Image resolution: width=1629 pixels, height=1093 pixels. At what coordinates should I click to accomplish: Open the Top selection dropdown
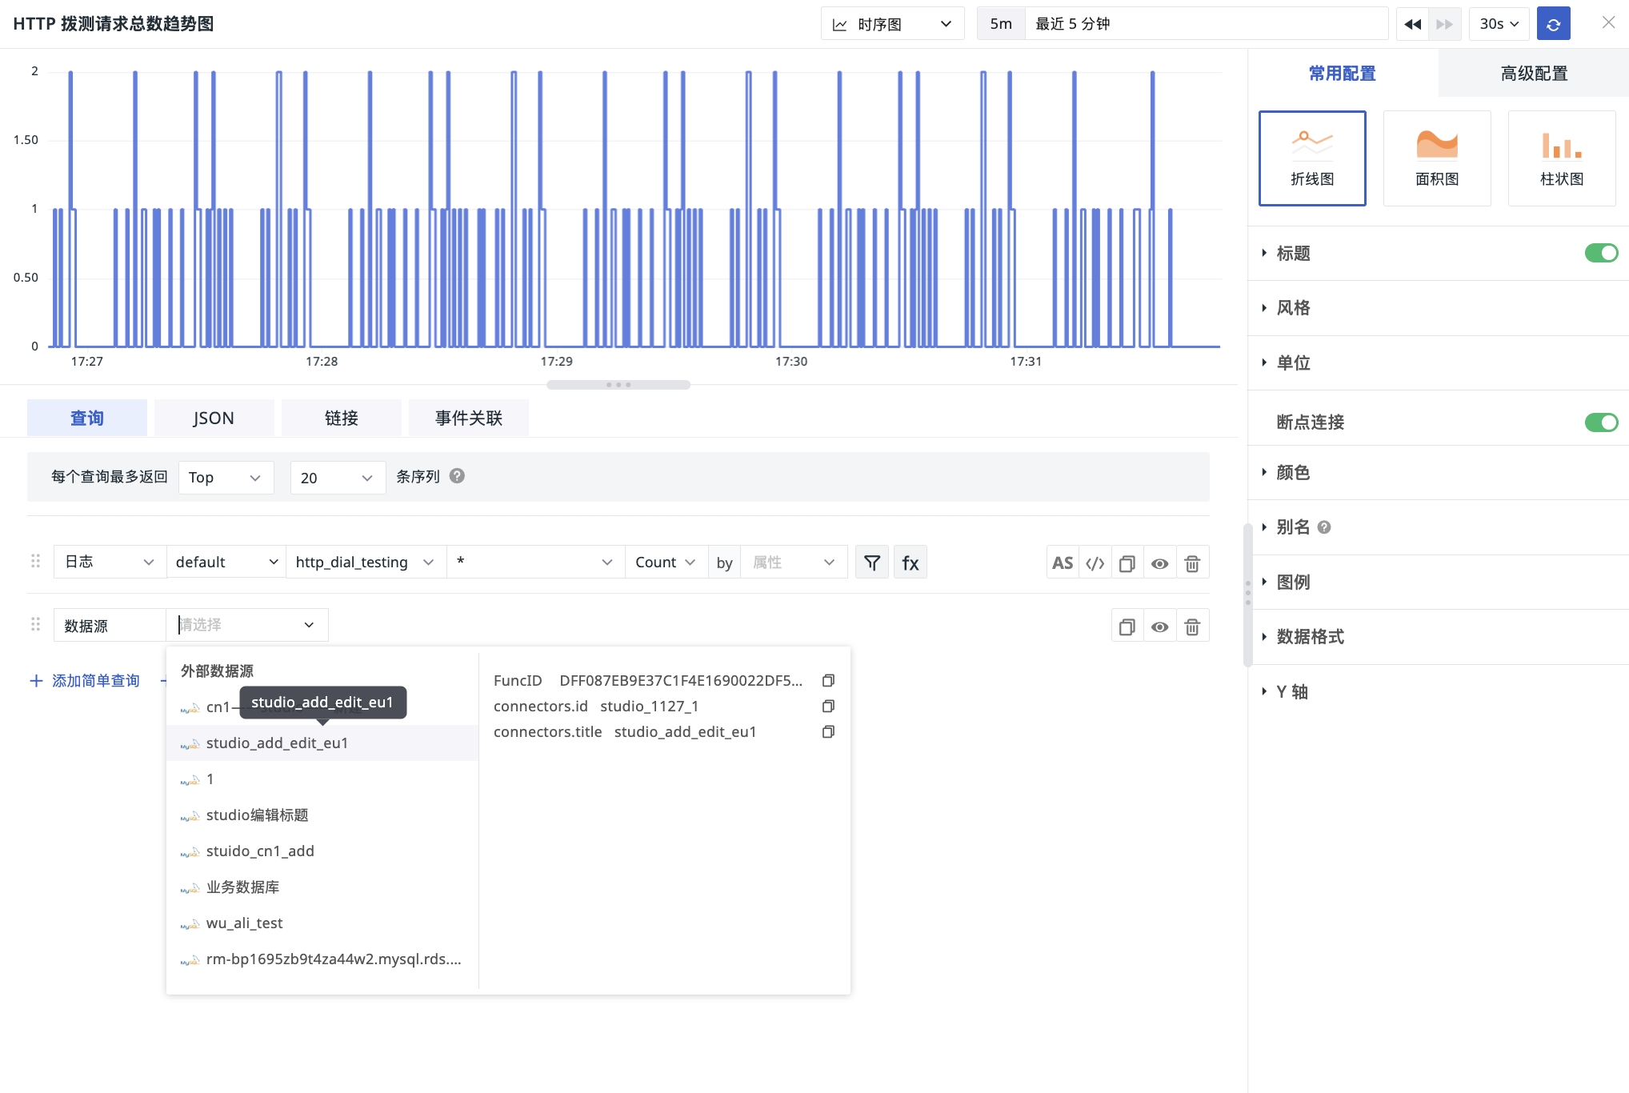click(x=226, y=478)
